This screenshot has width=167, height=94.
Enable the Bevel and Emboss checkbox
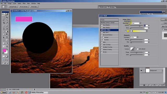click(x=102, y=35)
